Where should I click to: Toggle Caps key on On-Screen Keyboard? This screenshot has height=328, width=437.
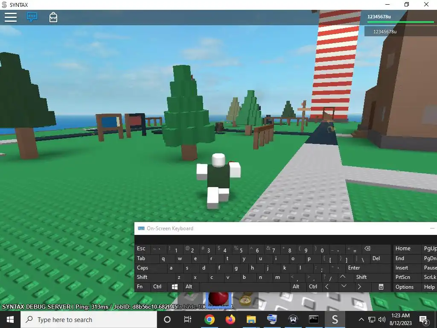[151, 268]
